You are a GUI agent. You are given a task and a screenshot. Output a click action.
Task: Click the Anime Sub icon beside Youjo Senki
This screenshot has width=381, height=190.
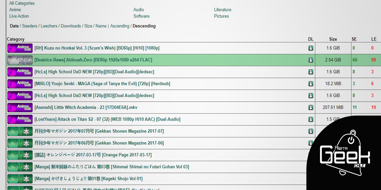pos(20,84)
